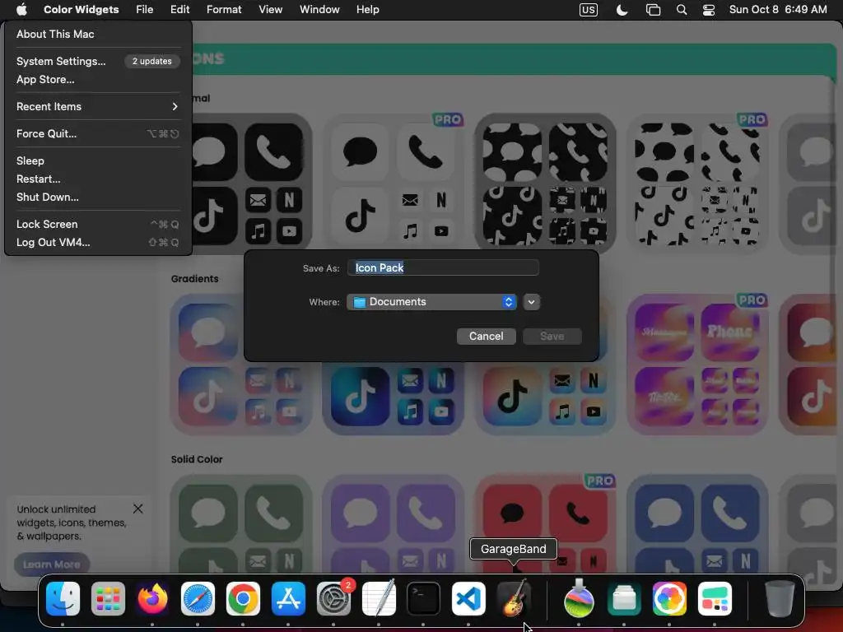Open the Trash in the dock
Image resolution: width=843 pixels, height=632 pixels.
[780, 599]
